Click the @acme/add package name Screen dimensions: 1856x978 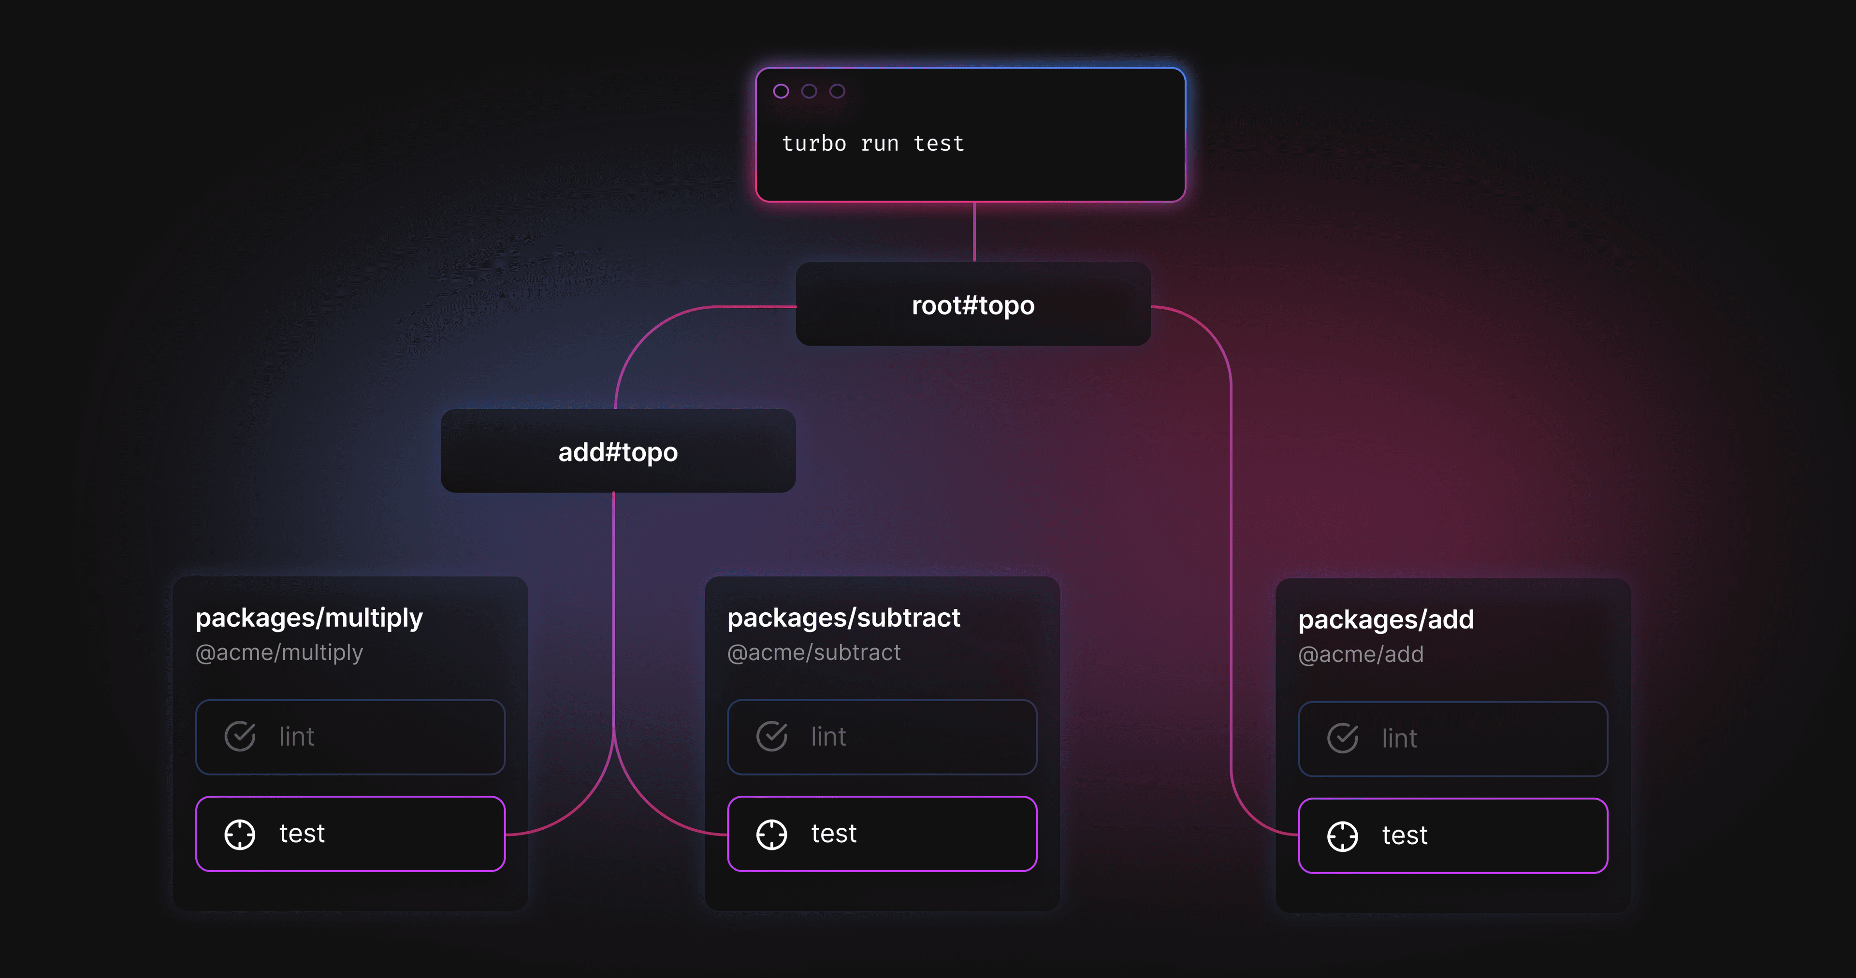coord(1360,655)
